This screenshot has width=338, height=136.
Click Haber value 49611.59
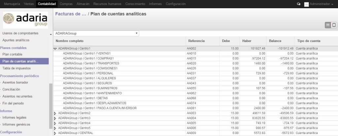coord(258,113)
